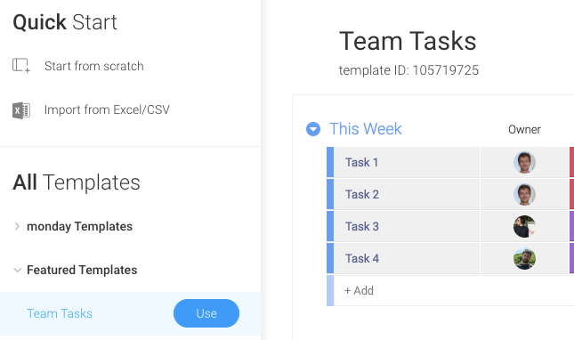This screenshot has width=574, height=340.
Task: Open the Team Tasks template link
Action: click(60, 313)
